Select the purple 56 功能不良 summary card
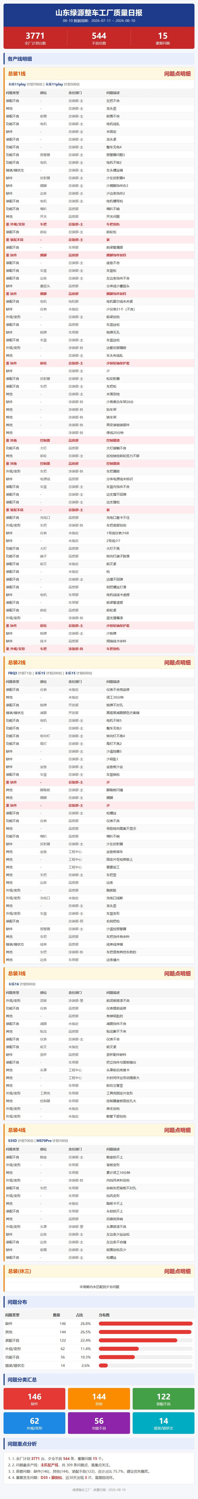This screenshot has width=198, height=1499. point(99,1423)
